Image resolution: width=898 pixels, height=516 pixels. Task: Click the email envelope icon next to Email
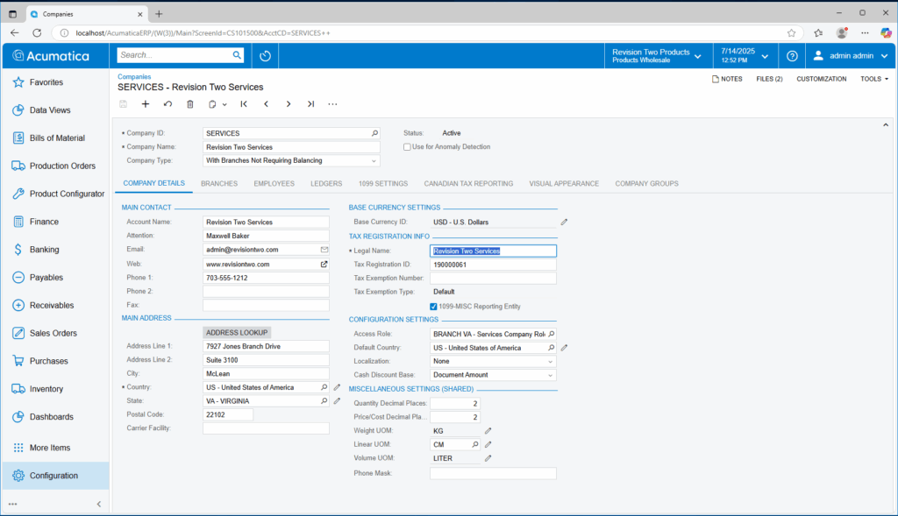tap(324, 250)
